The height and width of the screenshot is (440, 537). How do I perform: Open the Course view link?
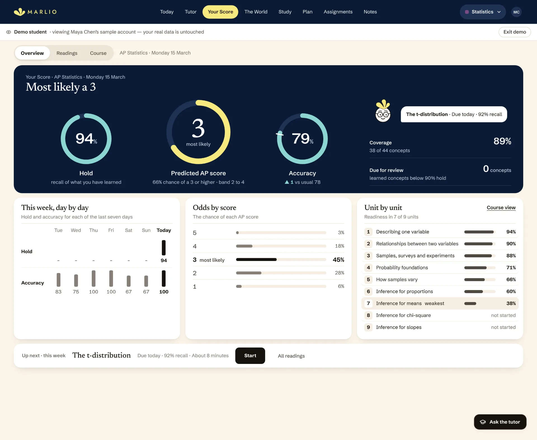501,208
